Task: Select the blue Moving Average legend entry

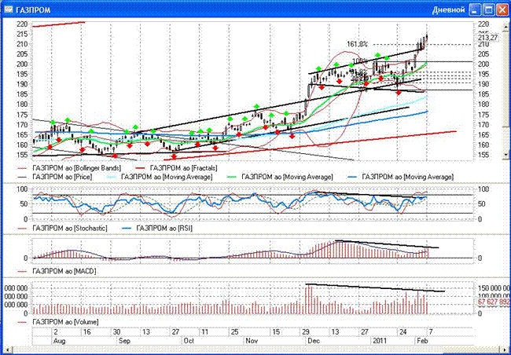Action: pos(400,177)
